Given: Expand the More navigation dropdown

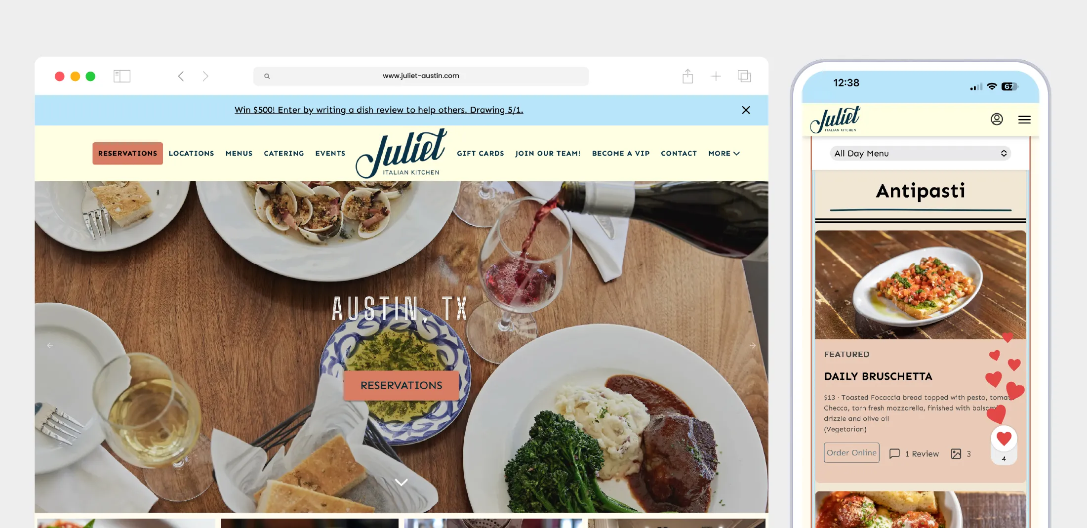Looking at the screenshot, I should (724, 154).
